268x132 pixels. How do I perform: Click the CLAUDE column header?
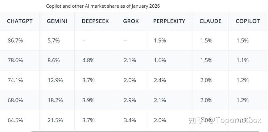pyautogui.click(x=210, y=21)
